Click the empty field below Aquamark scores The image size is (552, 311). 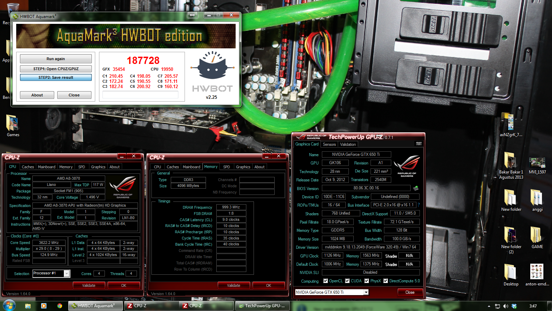[x=140, y=95]
